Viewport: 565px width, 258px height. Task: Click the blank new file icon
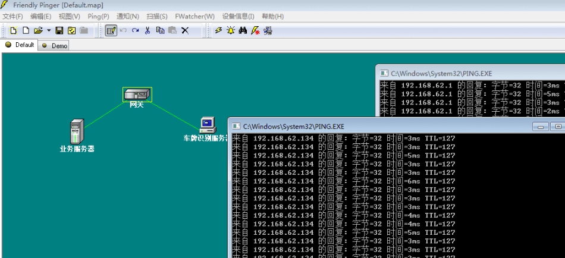pos(26,30)
